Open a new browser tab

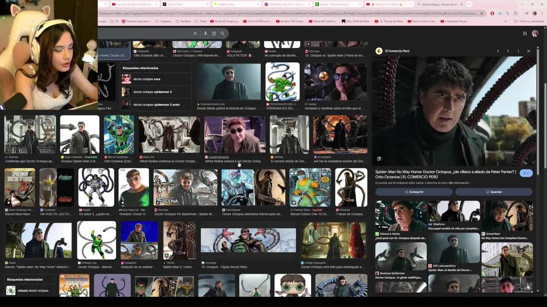point(469,4)
